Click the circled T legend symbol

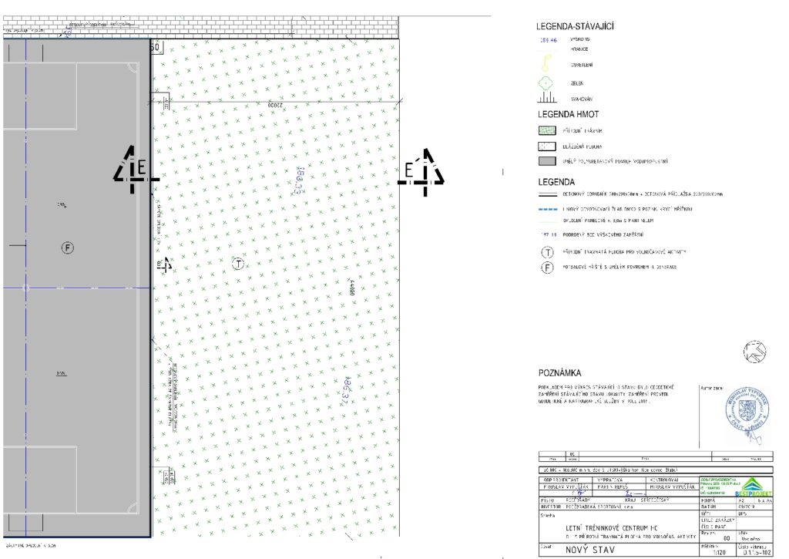[x=546, y=251]
